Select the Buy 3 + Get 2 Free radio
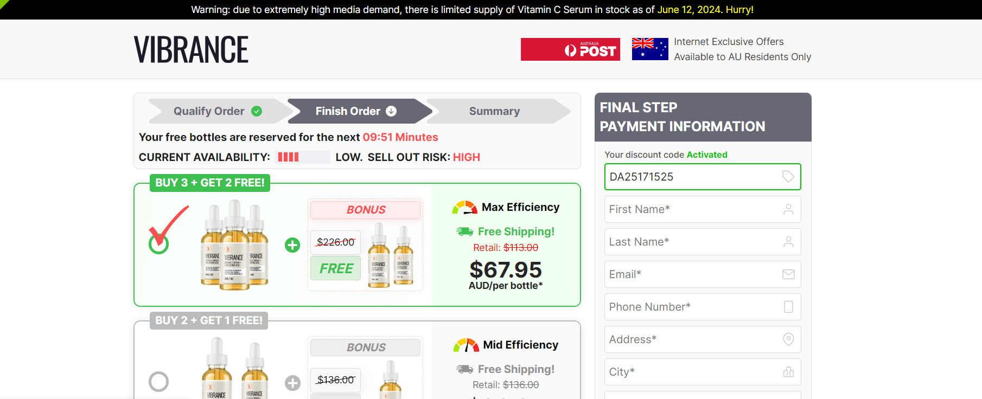The height and width of the screenshot is (399, 982). (x=159, y=244)
